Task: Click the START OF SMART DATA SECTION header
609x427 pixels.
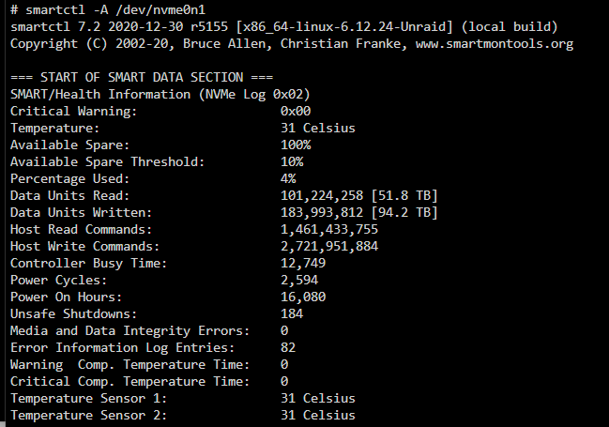Action: [142, 77]
